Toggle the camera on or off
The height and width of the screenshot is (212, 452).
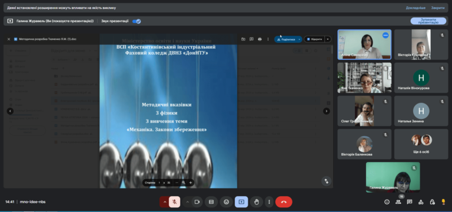197,202
